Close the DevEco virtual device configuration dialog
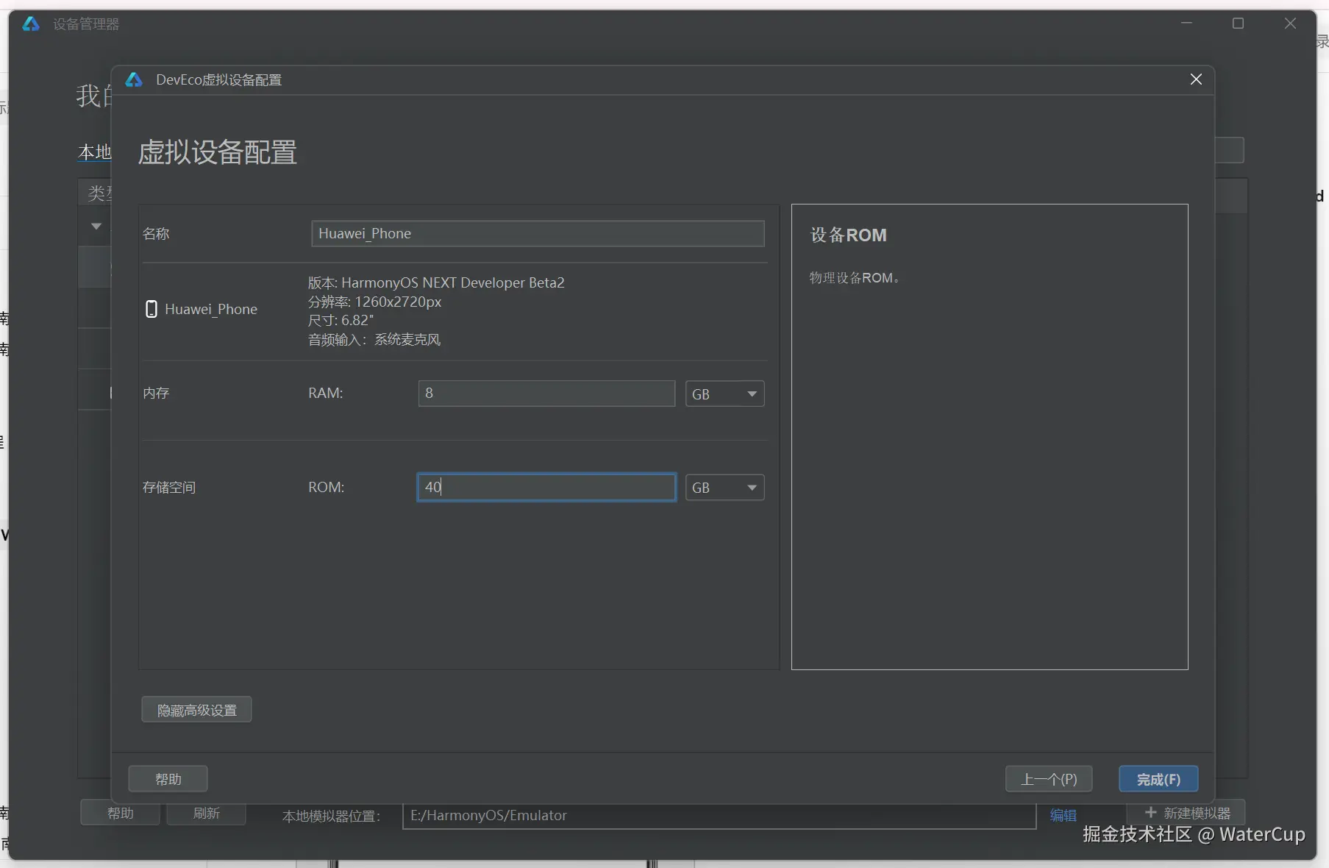1329x868 pixels. (x=1196, y=79)
